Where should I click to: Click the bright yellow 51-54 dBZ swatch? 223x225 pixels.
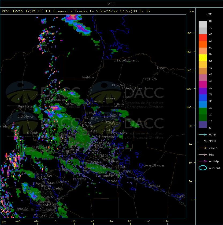[x=203, y=58]
